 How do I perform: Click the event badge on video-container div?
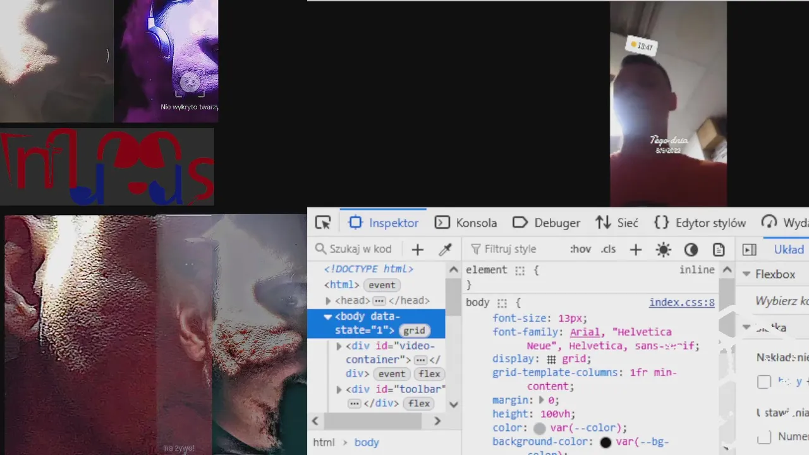click(391, 373)
